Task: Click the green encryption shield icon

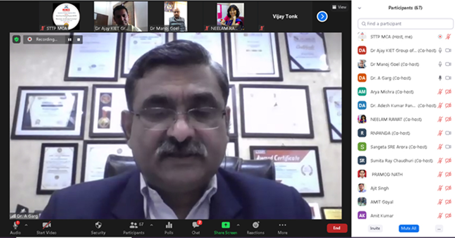Action: (x=17, y=39)
